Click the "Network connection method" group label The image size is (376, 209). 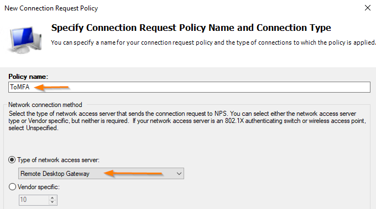pos(45,105)
